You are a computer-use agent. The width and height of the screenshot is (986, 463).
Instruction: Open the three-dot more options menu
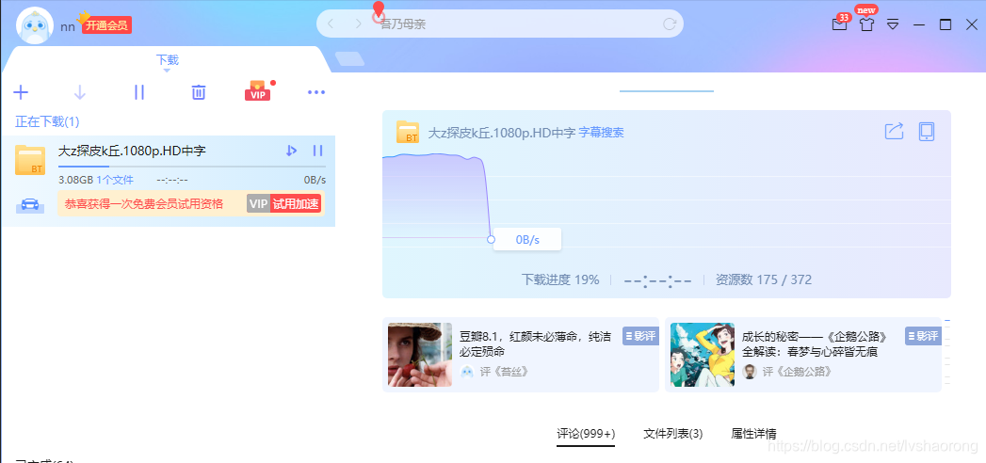(x=316, y=92)
